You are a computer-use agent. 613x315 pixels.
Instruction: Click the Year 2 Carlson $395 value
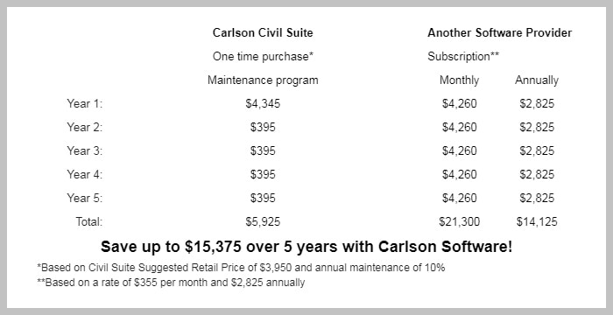263,128
